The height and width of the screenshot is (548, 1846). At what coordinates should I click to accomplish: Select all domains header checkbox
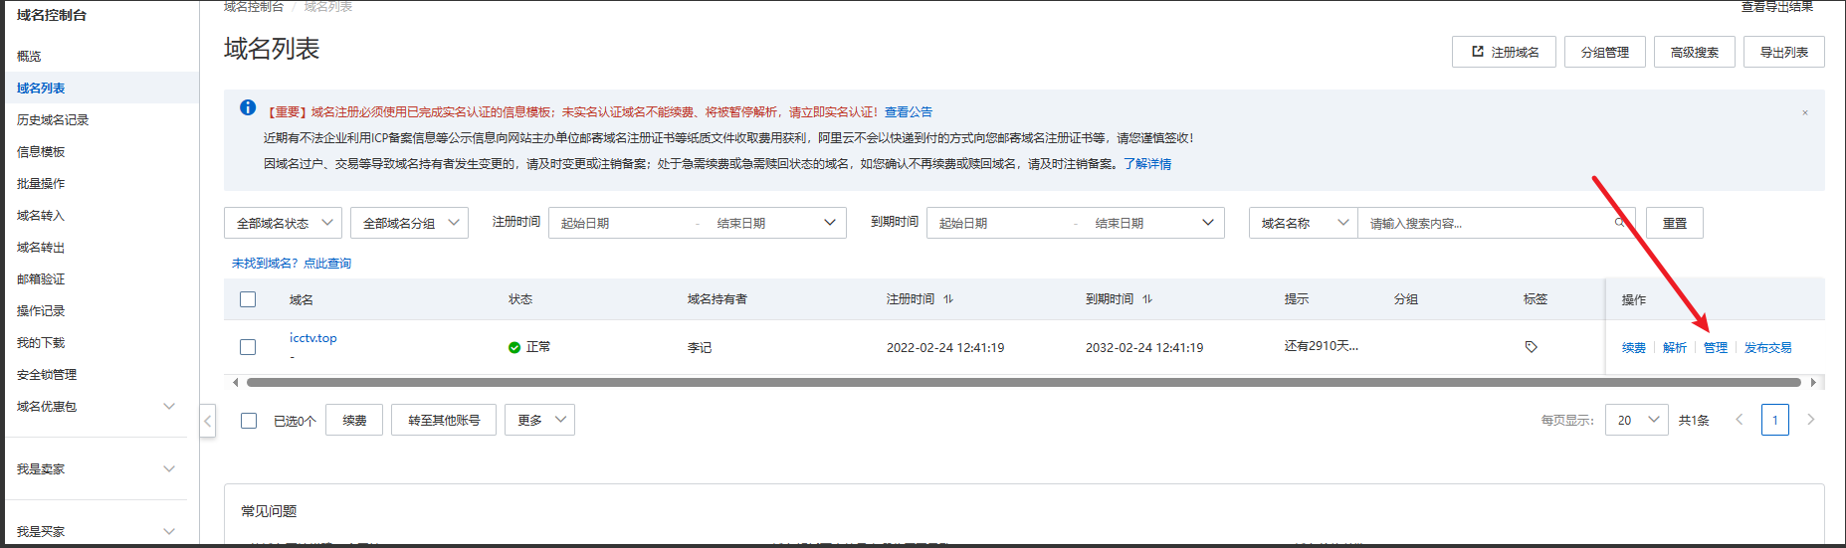click(248, 299)
